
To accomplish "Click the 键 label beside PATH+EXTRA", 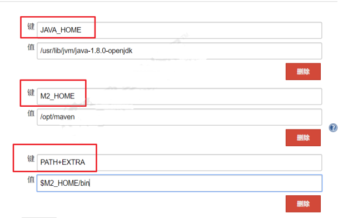I will [31, 158].
